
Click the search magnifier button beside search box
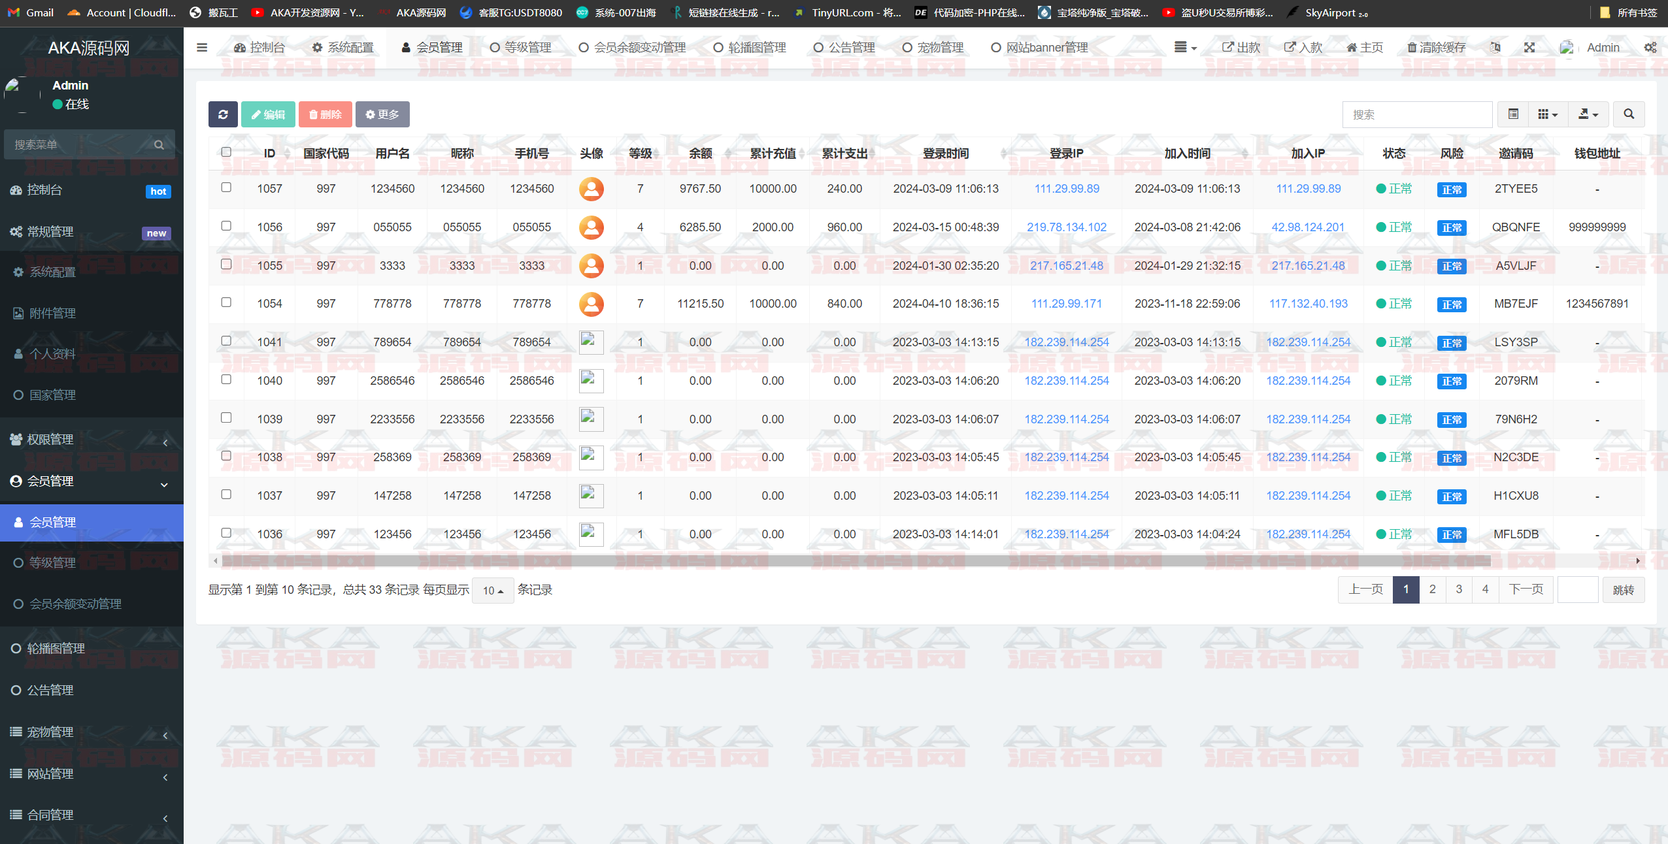1628,114
